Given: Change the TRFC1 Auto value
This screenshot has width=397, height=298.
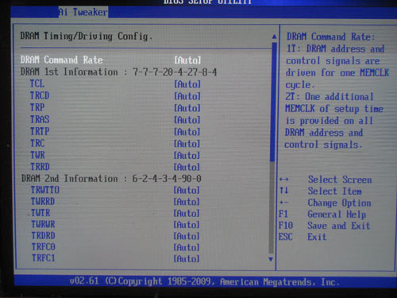Looking at the screenshot, I should point(187,258).
